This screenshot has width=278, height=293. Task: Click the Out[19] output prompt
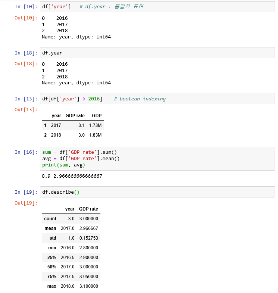tap(26, 203)
